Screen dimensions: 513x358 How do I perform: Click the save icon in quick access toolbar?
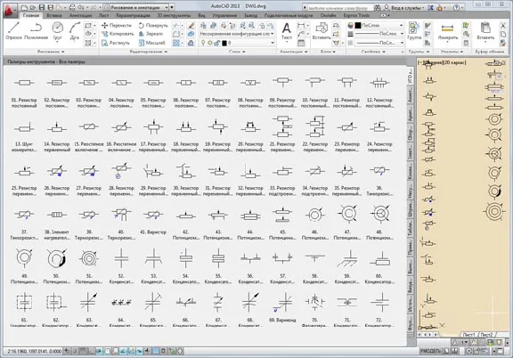click(42, 7)
